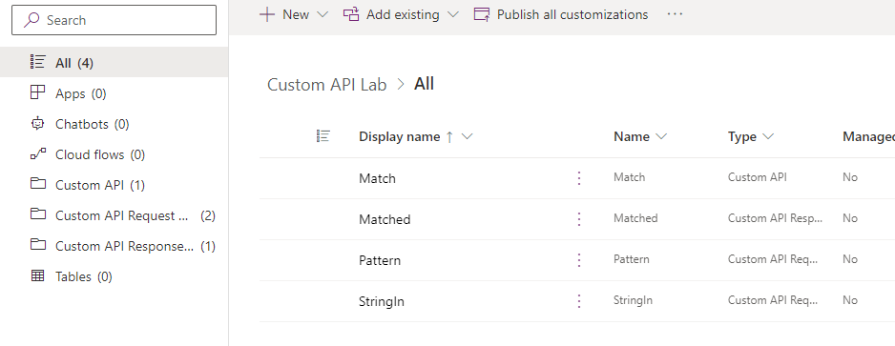The height and width of the screenshot is (346, 895).
Task: Click the Managed No value for StringIn
Action: point(850,300)
